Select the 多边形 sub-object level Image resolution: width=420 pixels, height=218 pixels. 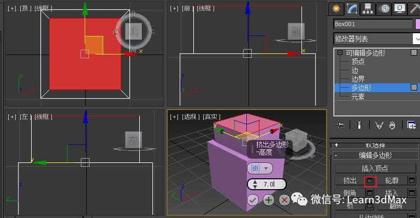pos(361,88)
